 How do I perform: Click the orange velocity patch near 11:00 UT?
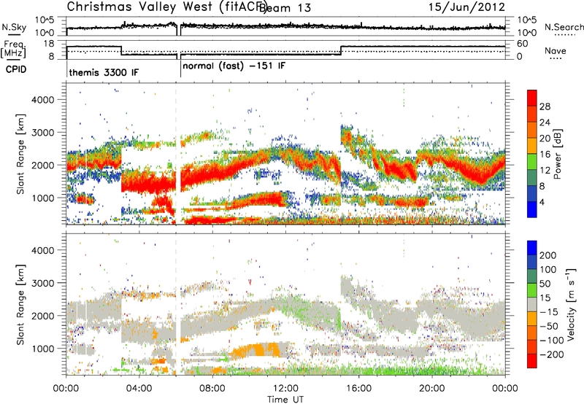(x=257, y=351)
